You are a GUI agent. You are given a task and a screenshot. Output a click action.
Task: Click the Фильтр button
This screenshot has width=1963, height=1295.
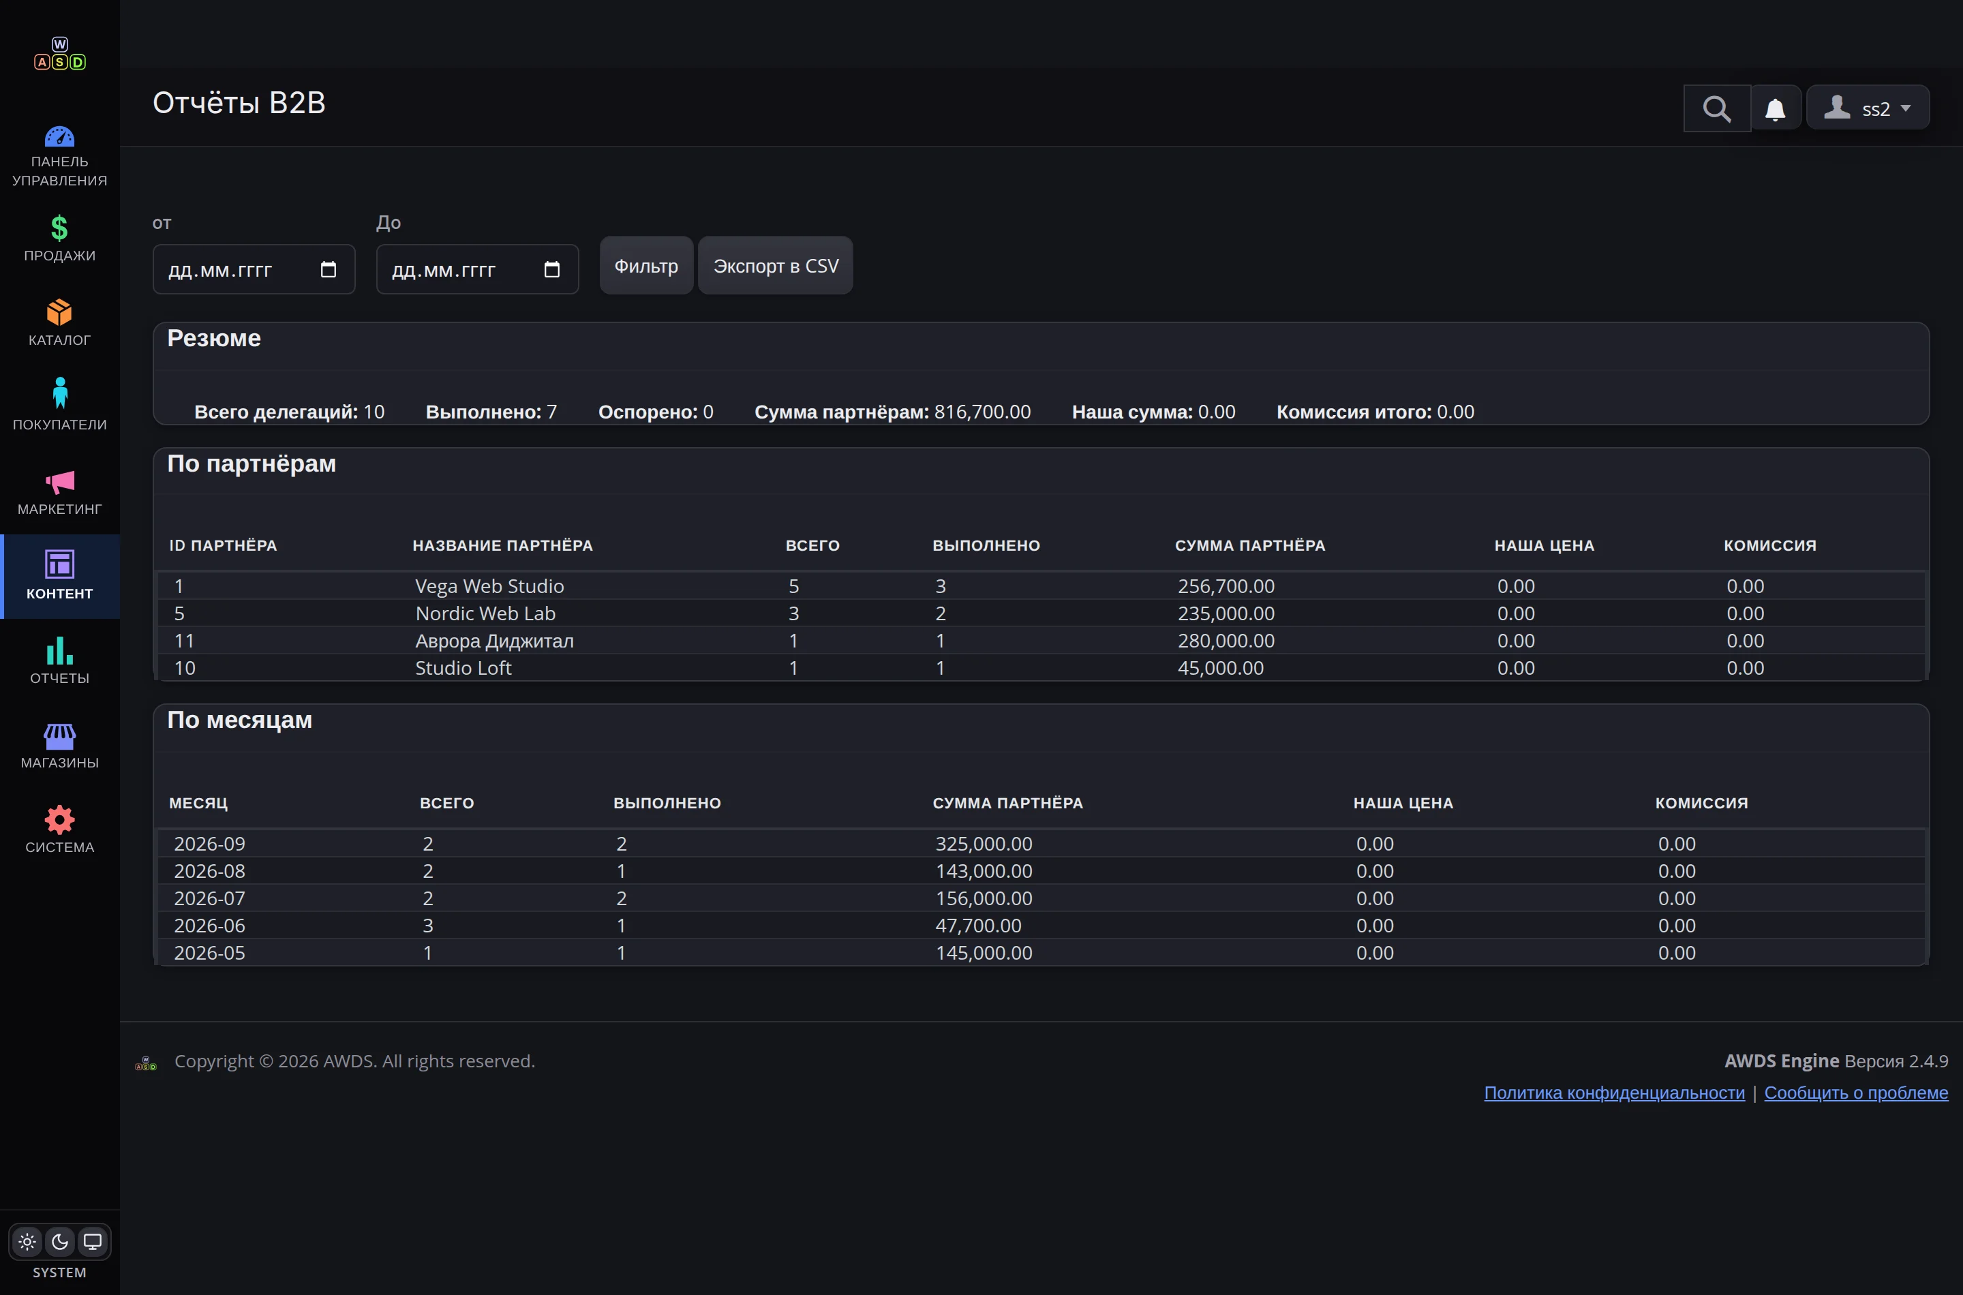point(645,266)
